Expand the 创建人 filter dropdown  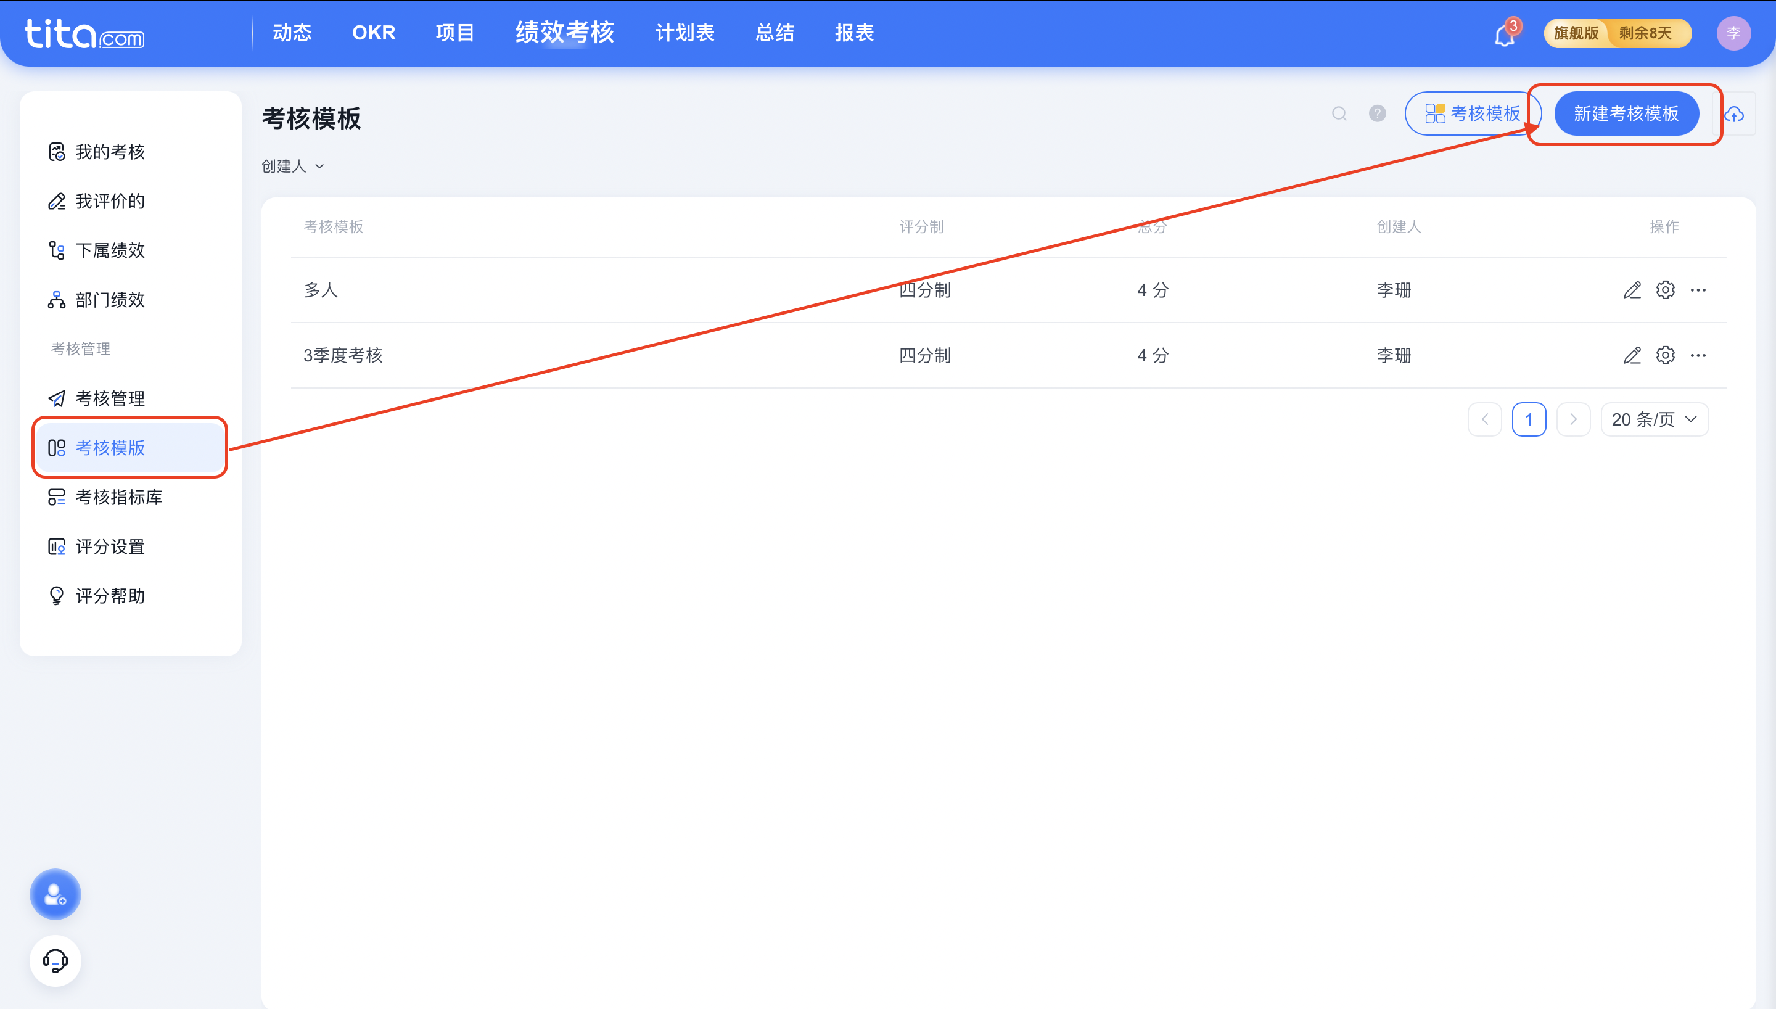tap(293, 167)
